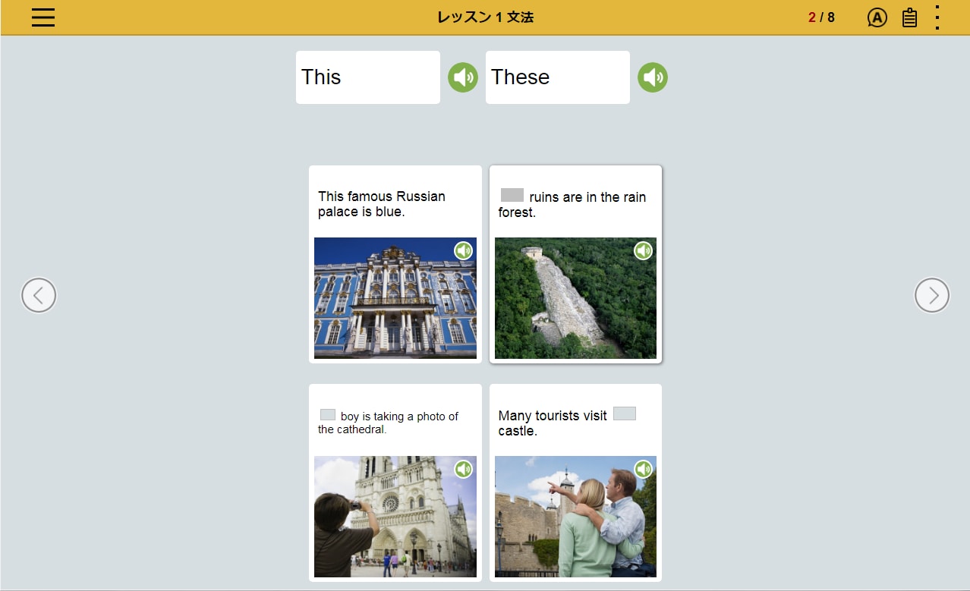Open the vertical three-dot options menu
This screenshot has width=970, height=591.
[937, 17]
